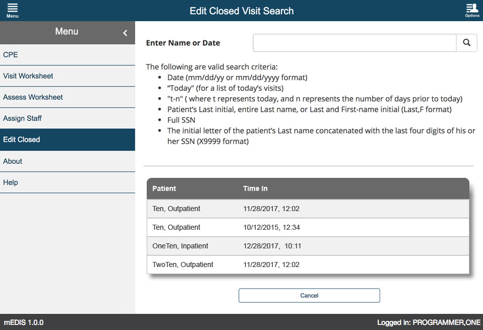Select CPE in the menu

tap(68, 55)
